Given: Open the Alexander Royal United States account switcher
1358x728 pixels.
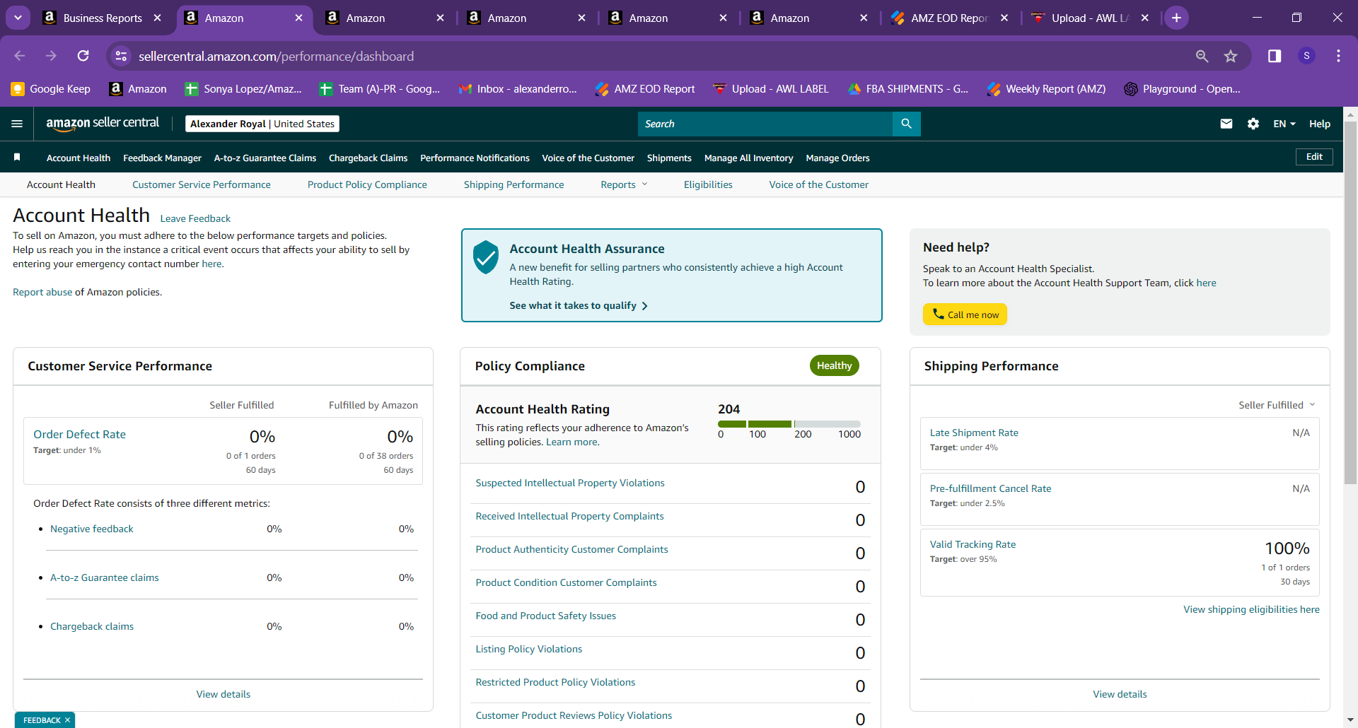Looking at the screenshot, I should coord(262,124).
